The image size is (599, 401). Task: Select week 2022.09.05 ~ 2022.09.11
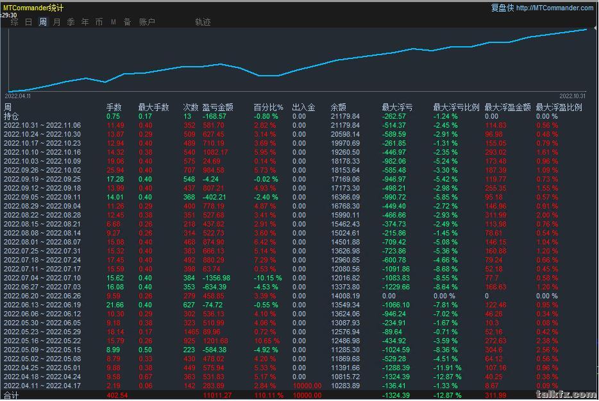[x=42, y=197]
